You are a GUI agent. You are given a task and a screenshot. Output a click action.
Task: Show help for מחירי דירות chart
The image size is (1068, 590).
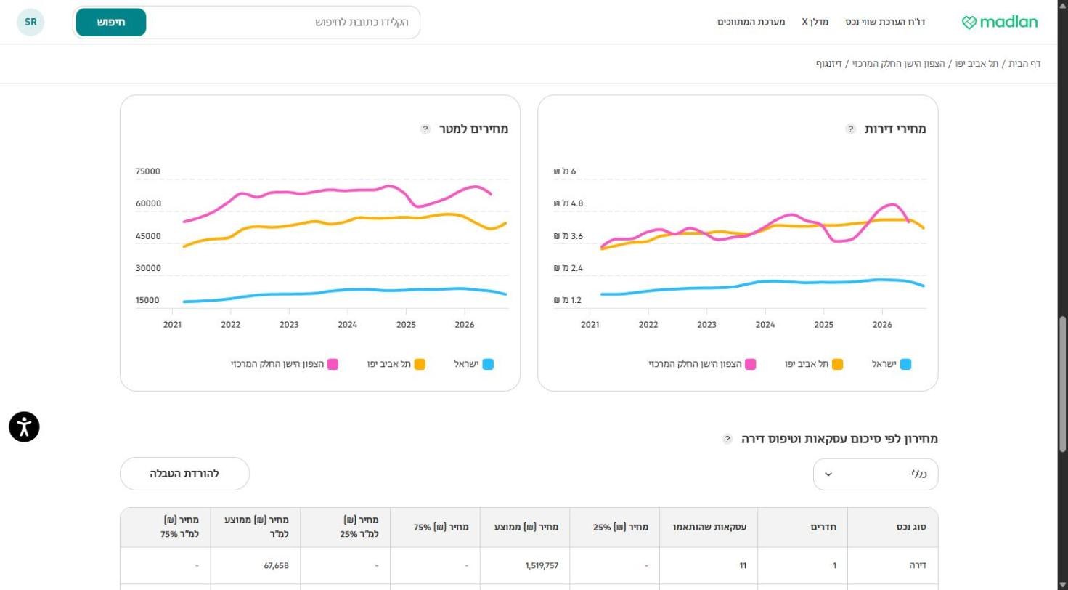851,129
